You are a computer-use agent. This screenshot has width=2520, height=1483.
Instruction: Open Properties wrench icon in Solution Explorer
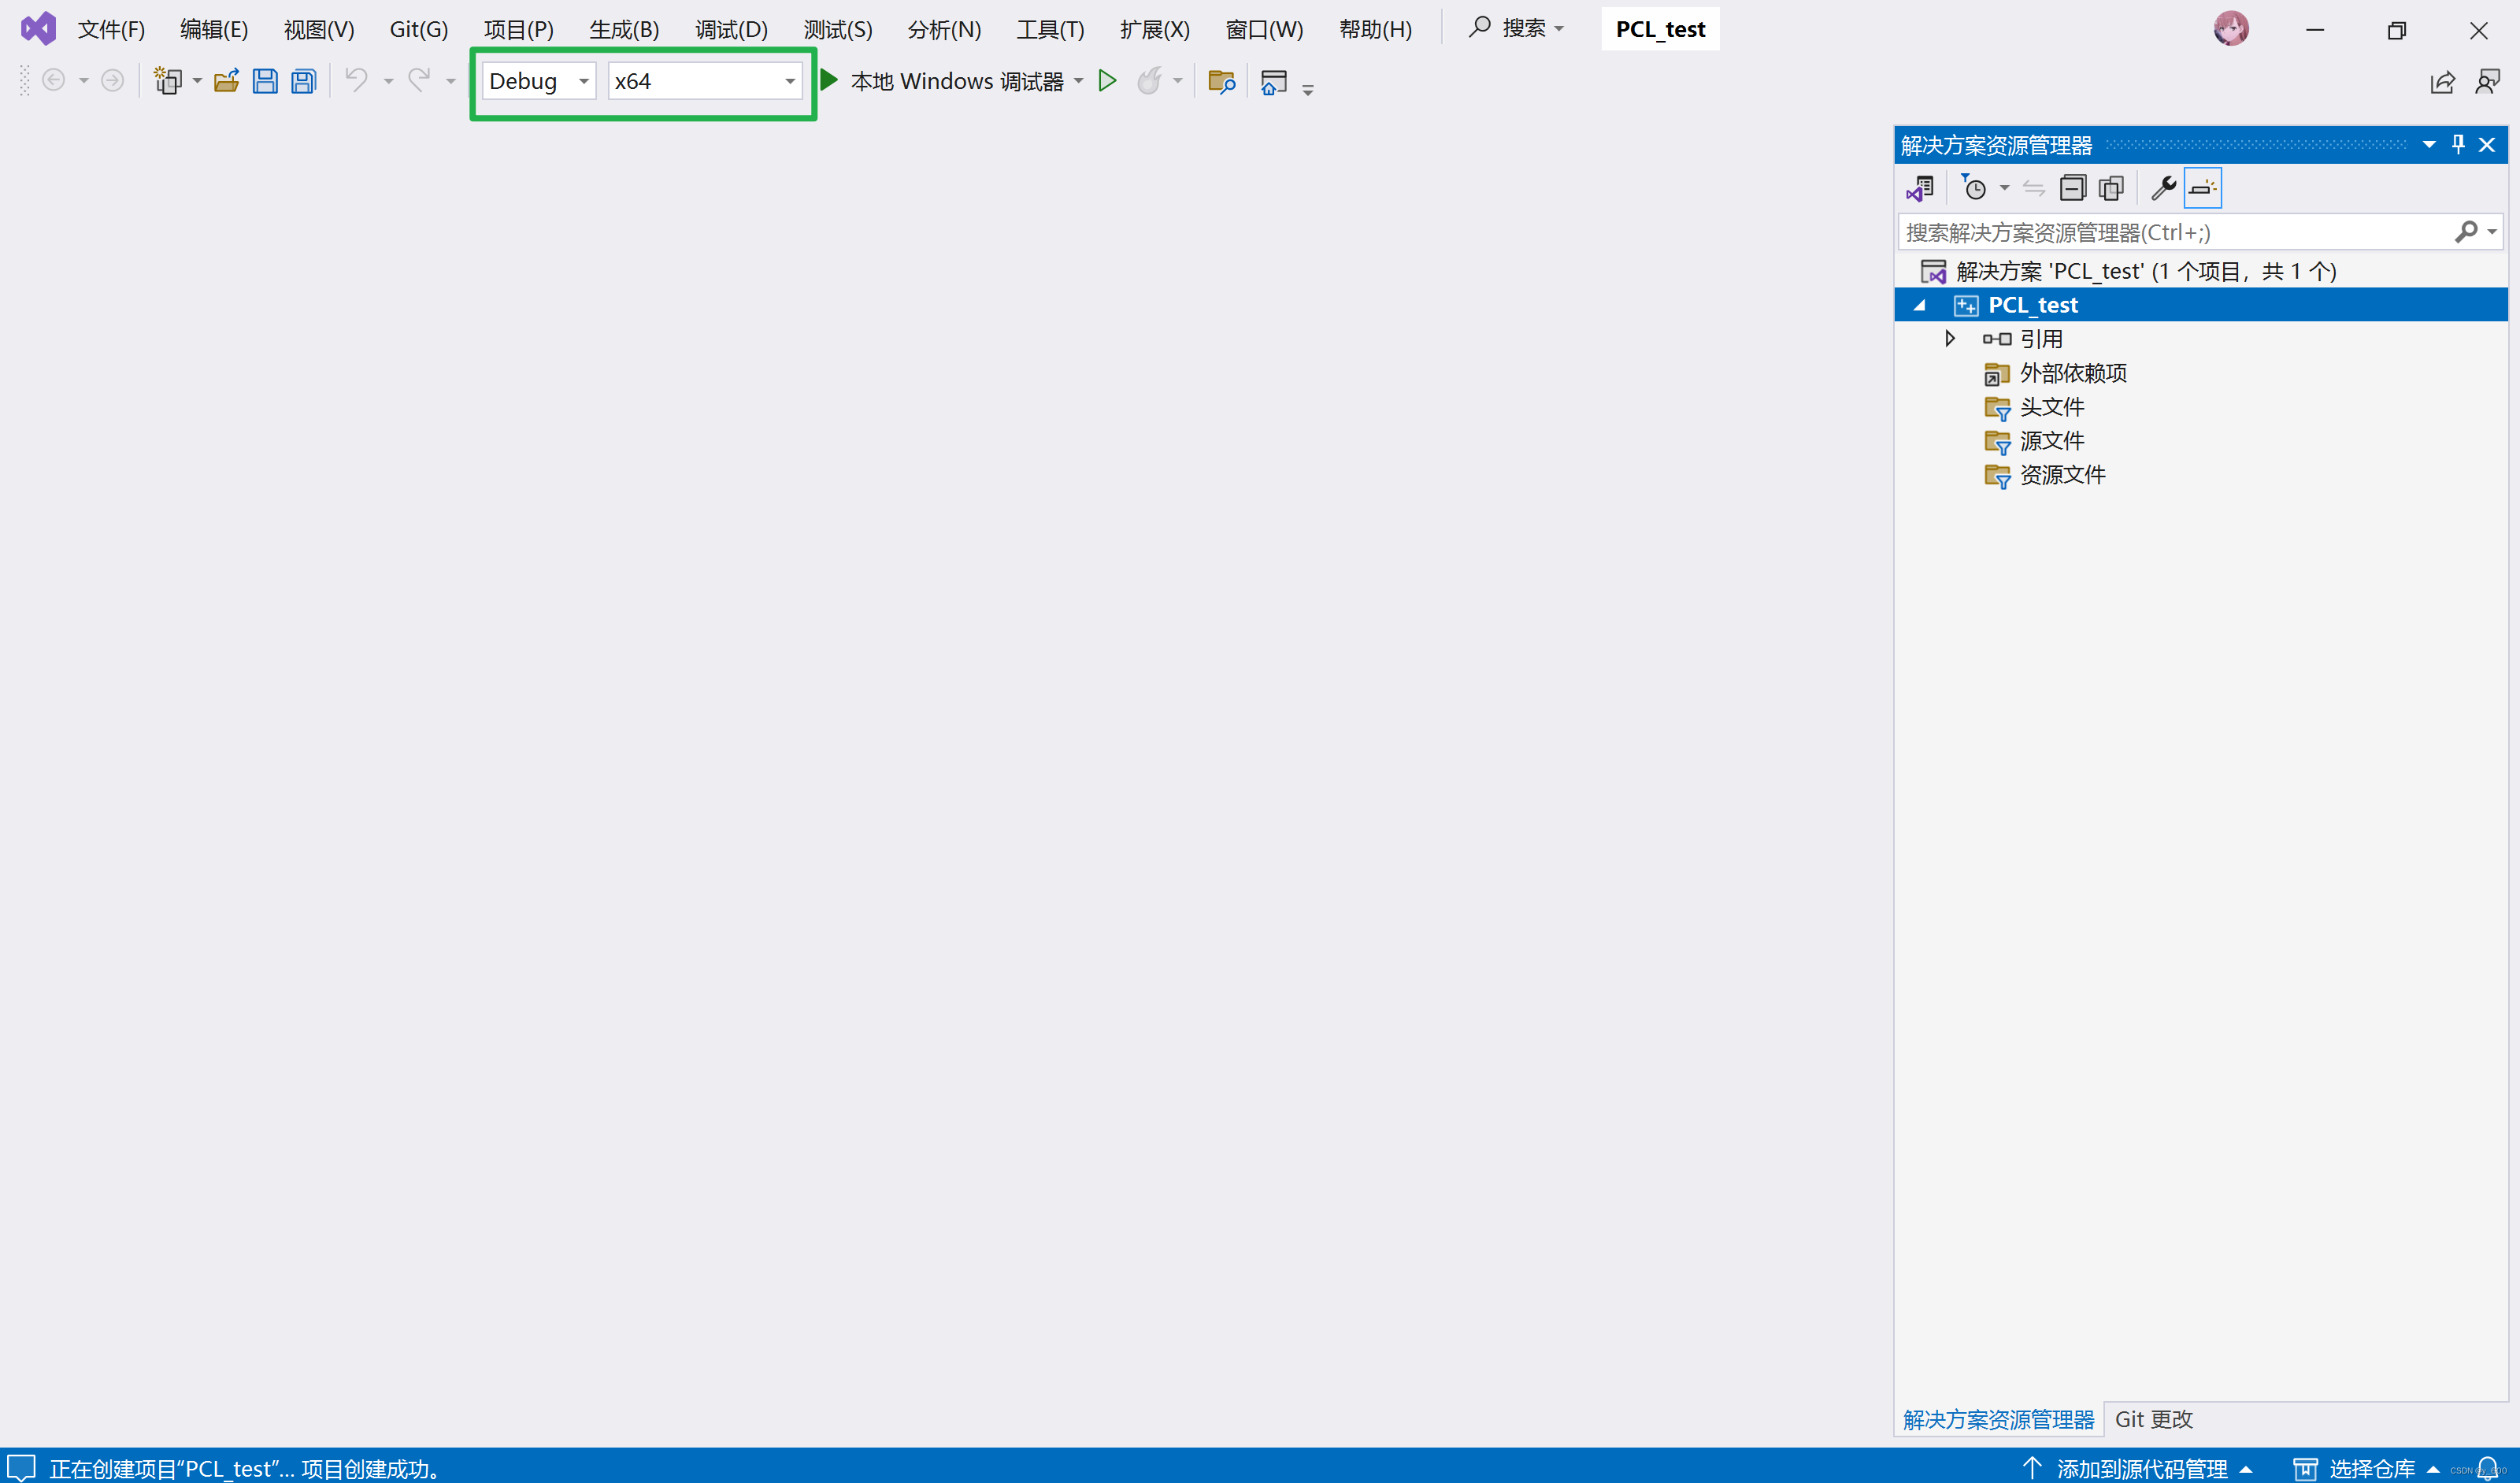coord(2163,188)
